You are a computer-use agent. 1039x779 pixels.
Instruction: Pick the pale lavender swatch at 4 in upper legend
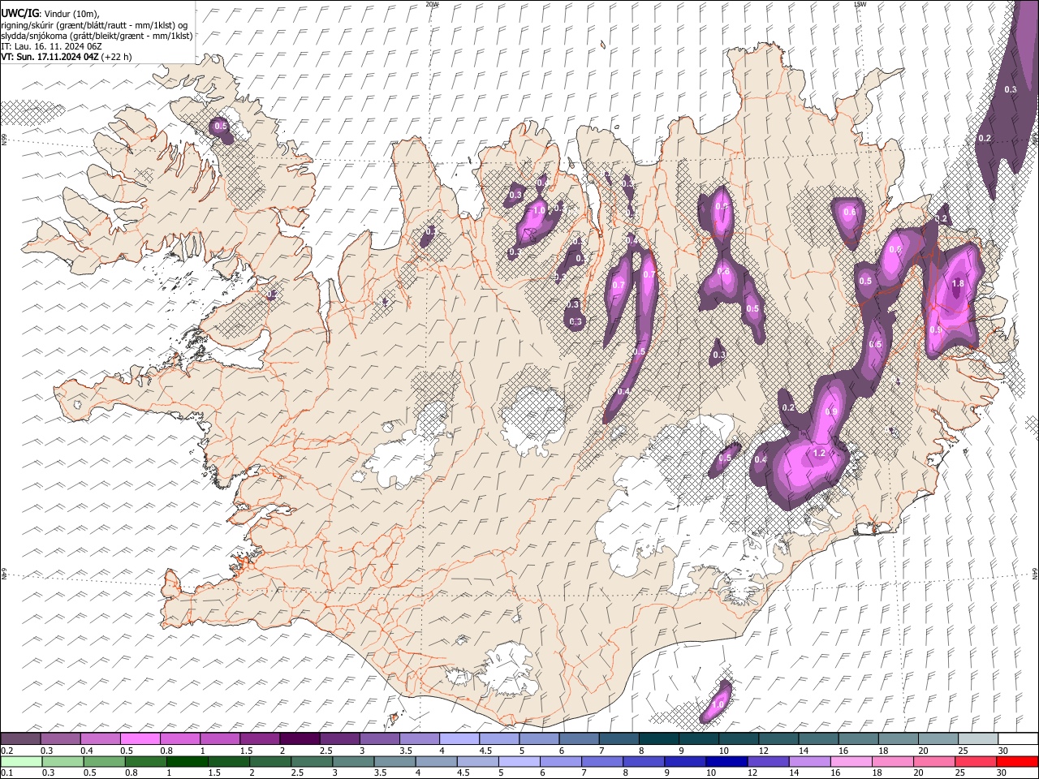point(459,738)
